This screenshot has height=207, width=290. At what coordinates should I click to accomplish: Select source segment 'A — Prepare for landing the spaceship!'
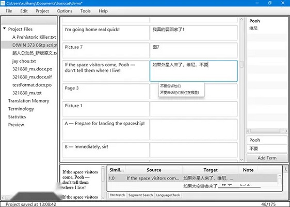click(x=106, y=129)
